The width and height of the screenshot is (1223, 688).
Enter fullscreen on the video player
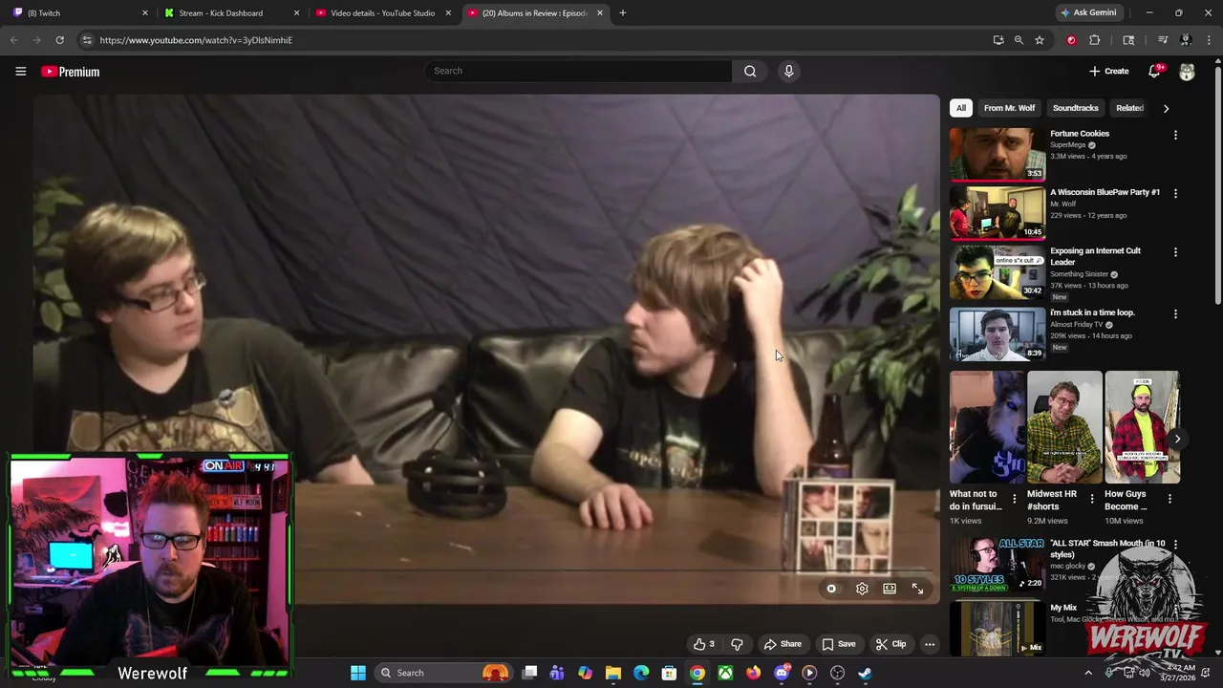click(x=917, y=589)
